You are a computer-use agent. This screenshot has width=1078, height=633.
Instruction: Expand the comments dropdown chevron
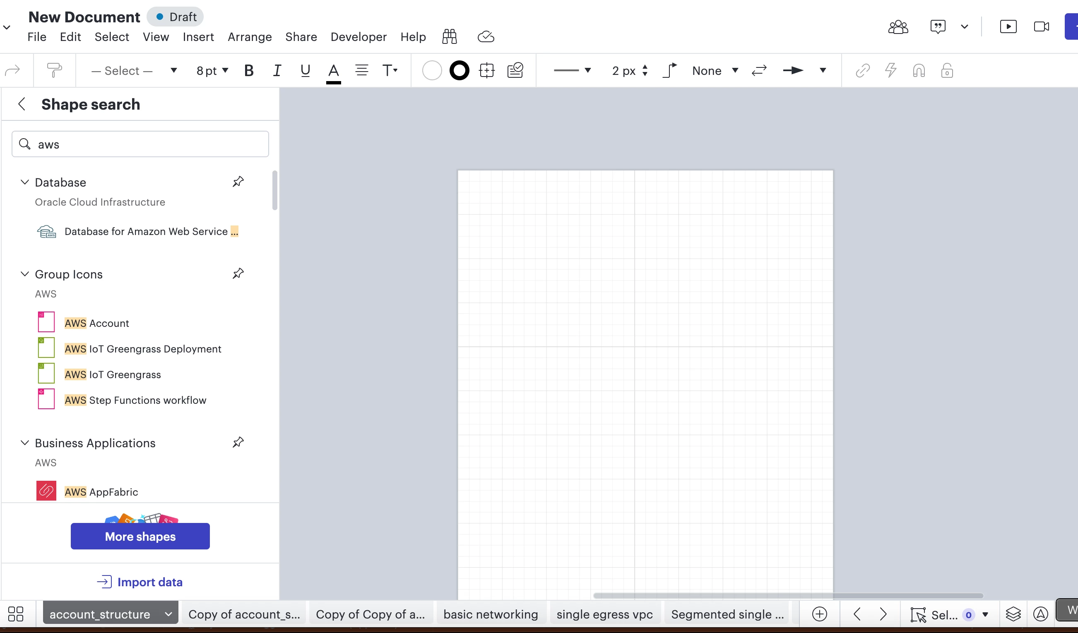[964, 27]
